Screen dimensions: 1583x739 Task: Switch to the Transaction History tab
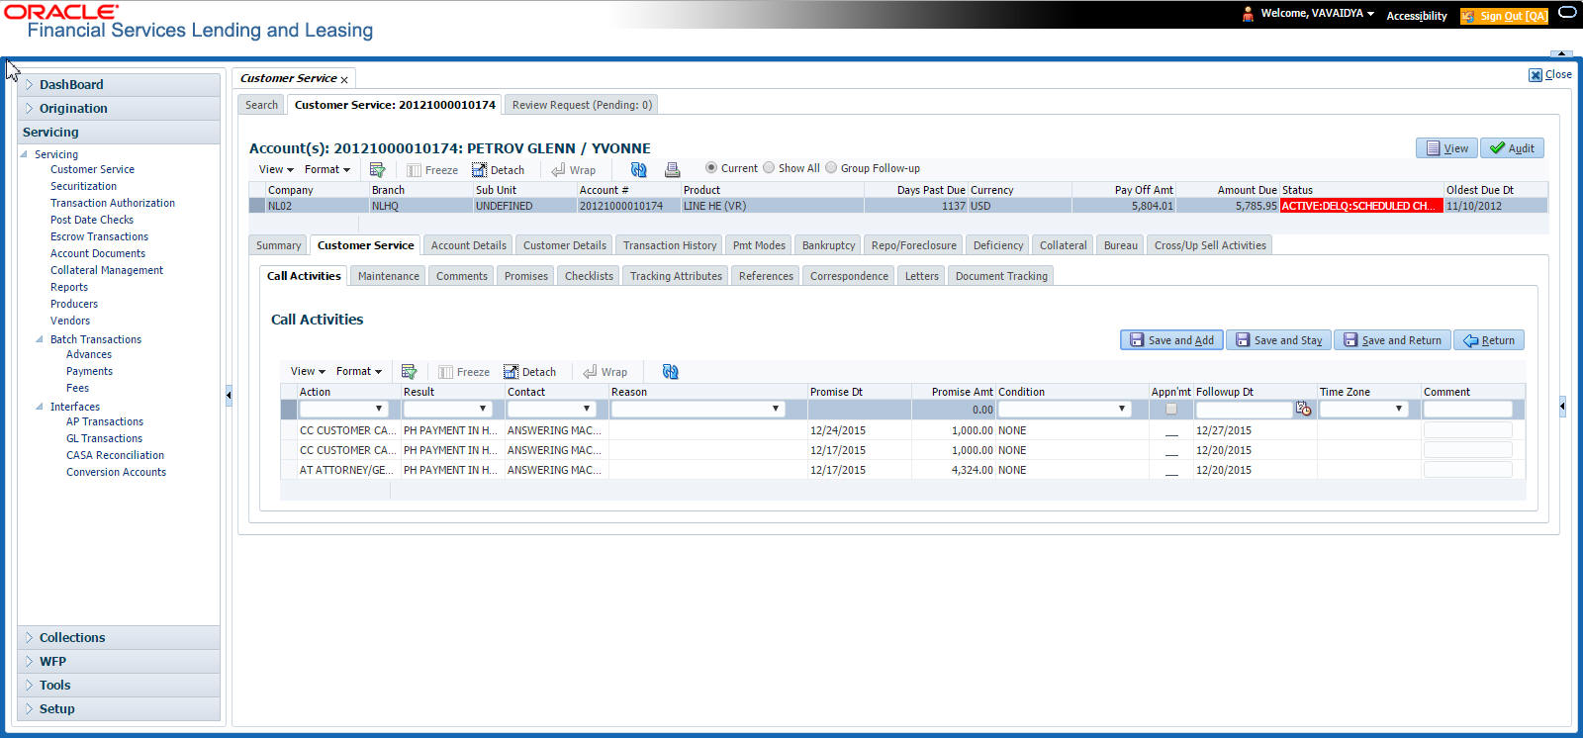click(x=670, y=245)
